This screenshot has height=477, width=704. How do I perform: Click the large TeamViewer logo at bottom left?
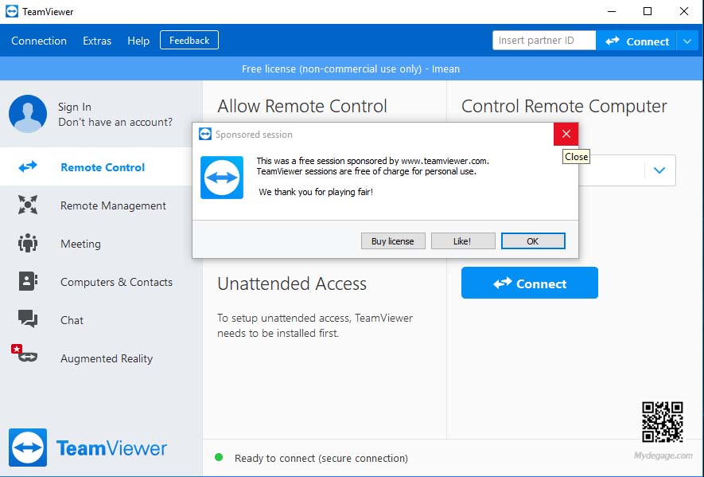click(x=28, y=448)
